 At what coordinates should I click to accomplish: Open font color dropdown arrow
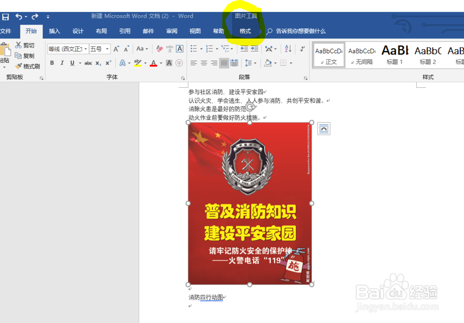161,63
